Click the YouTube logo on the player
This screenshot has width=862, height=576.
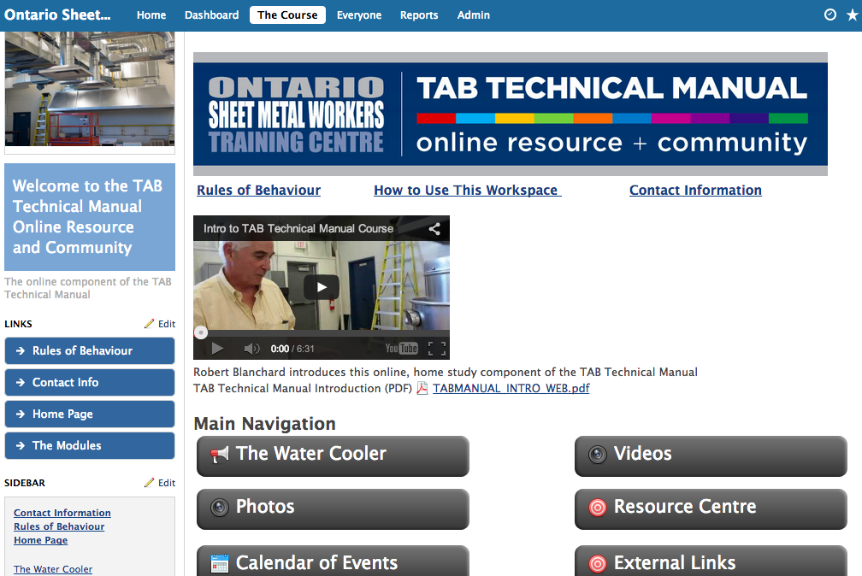(x=402, y=348)
